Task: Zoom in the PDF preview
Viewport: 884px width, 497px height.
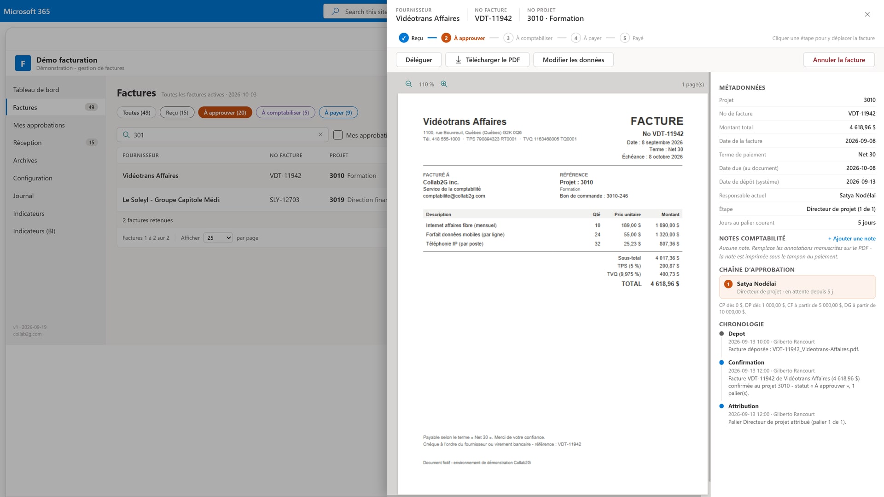Action: point(444,84)
